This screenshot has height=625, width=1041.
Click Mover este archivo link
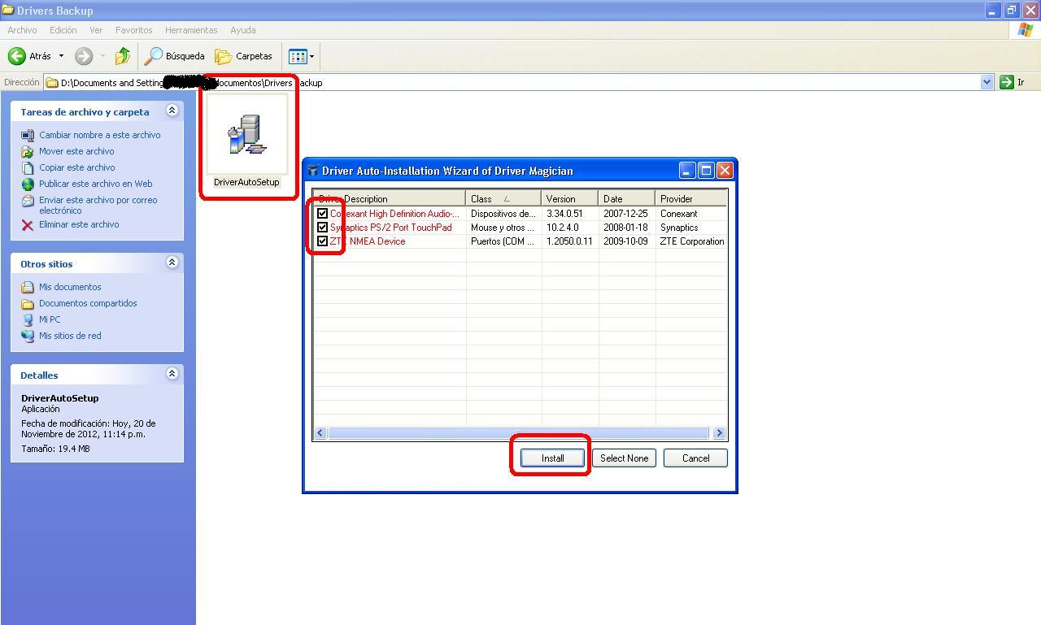[76, 151]
